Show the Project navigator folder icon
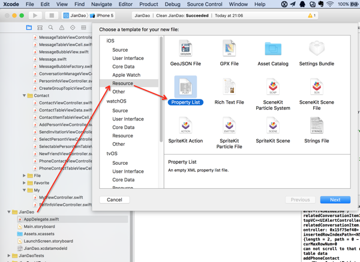This screenshot has height=262, width=360. [x=29, y=28]
